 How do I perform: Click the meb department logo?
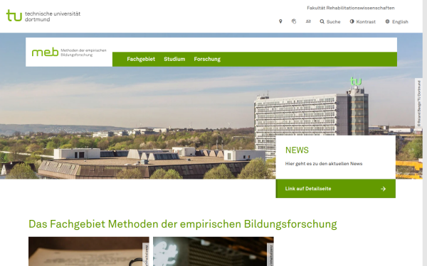click(69, 52)
